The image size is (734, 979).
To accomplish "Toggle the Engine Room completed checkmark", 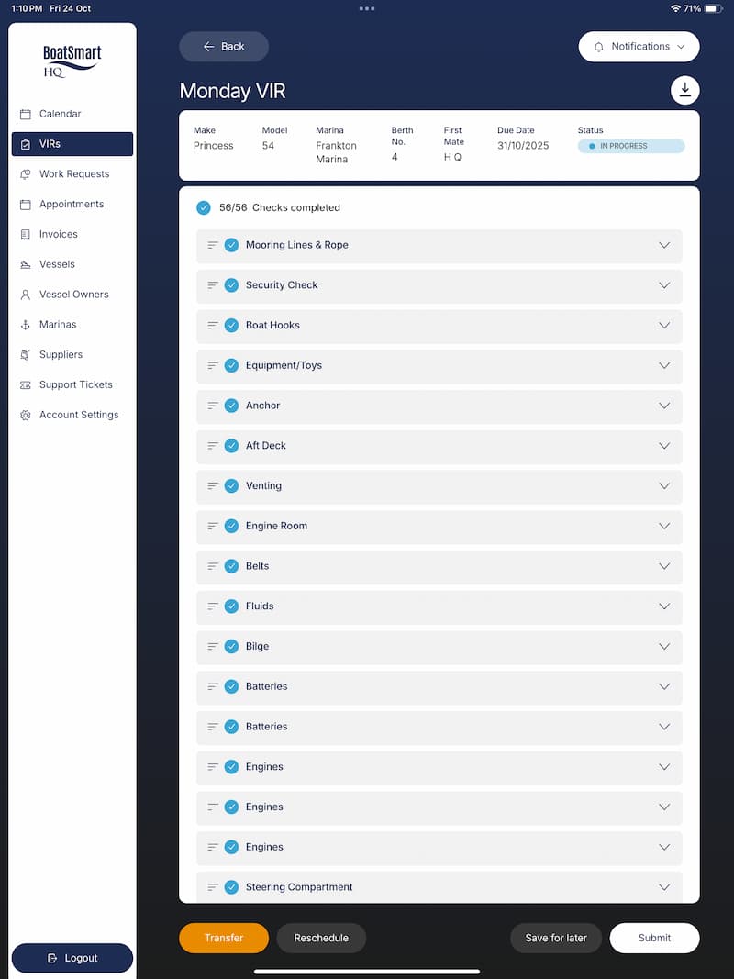I will click(x=232, y=527).
